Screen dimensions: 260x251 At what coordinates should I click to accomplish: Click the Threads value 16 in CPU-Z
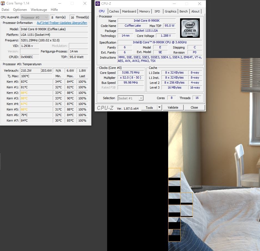coord(197,98)
